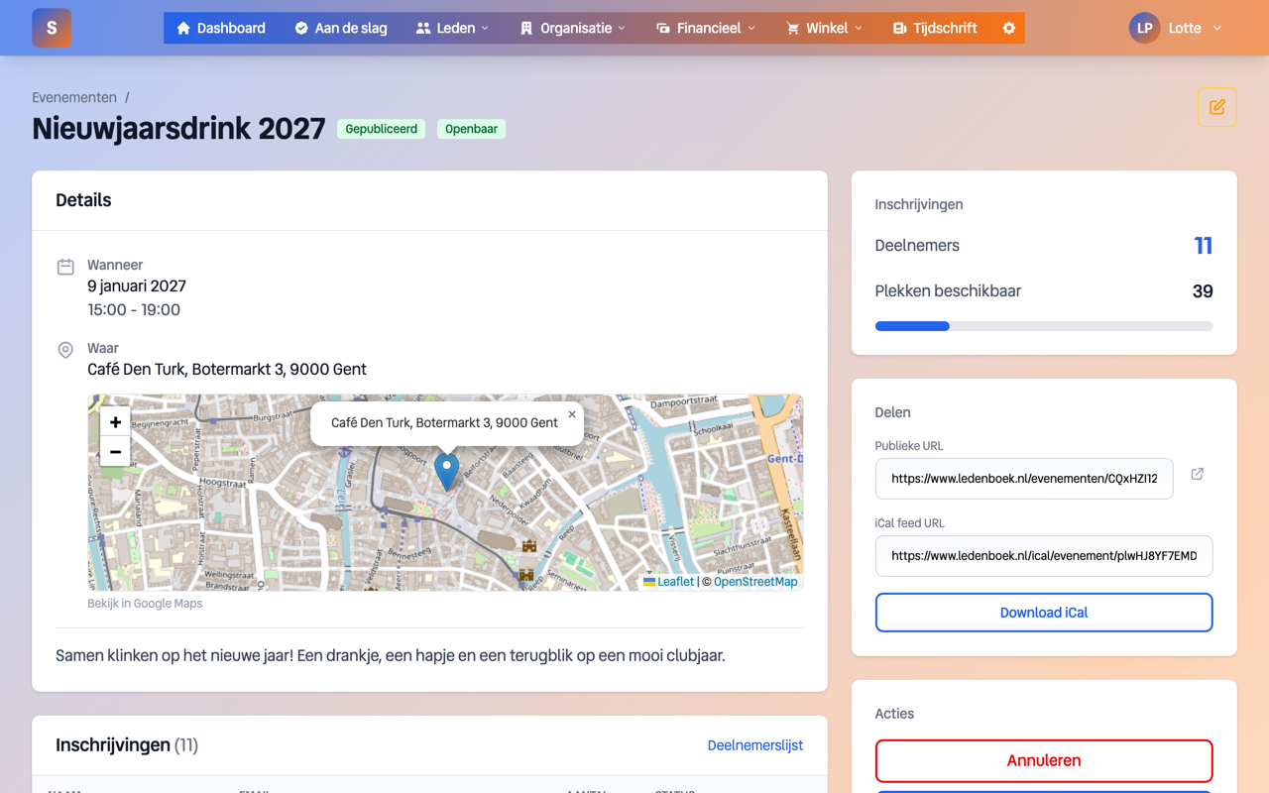Click the Deelnemers count 11
1269x793 pixels.
[x=1203, y=246]
